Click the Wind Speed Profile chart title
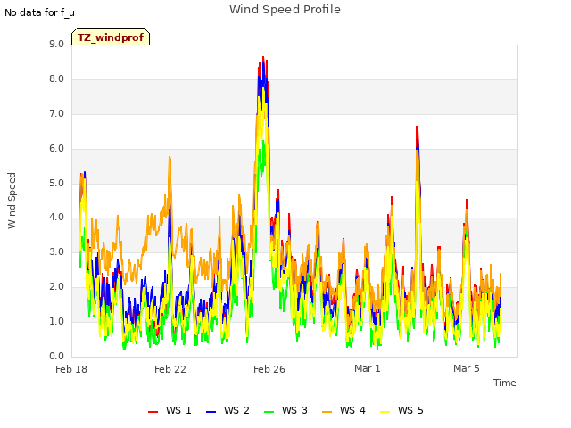 point(285,10)
